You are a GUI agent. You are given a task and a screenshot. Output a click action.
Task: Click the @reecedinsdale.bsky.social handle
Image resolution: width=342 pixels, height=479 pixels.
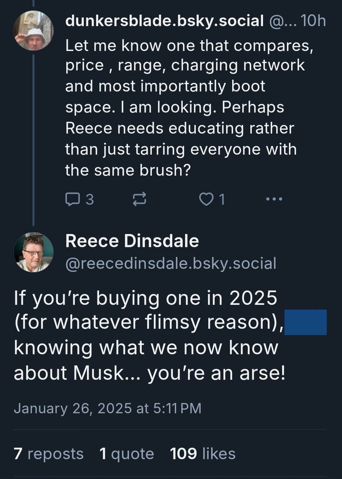coord(171,262)
